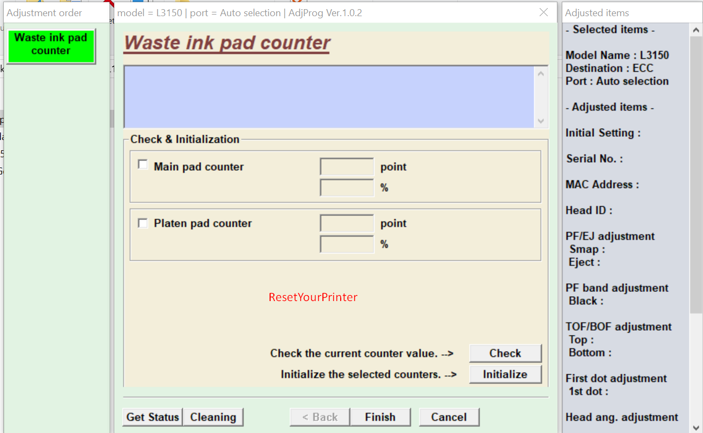Click Initialize to reset selected counters
The width and height of the screenshot is (703, 433).
tap(505, 374)
